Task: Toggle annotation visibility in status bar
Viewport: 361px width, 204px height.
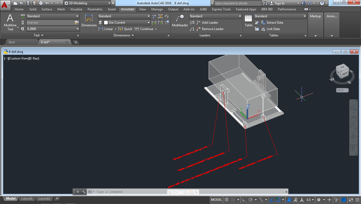Action: pyautogui.click(x=289, y=199)
